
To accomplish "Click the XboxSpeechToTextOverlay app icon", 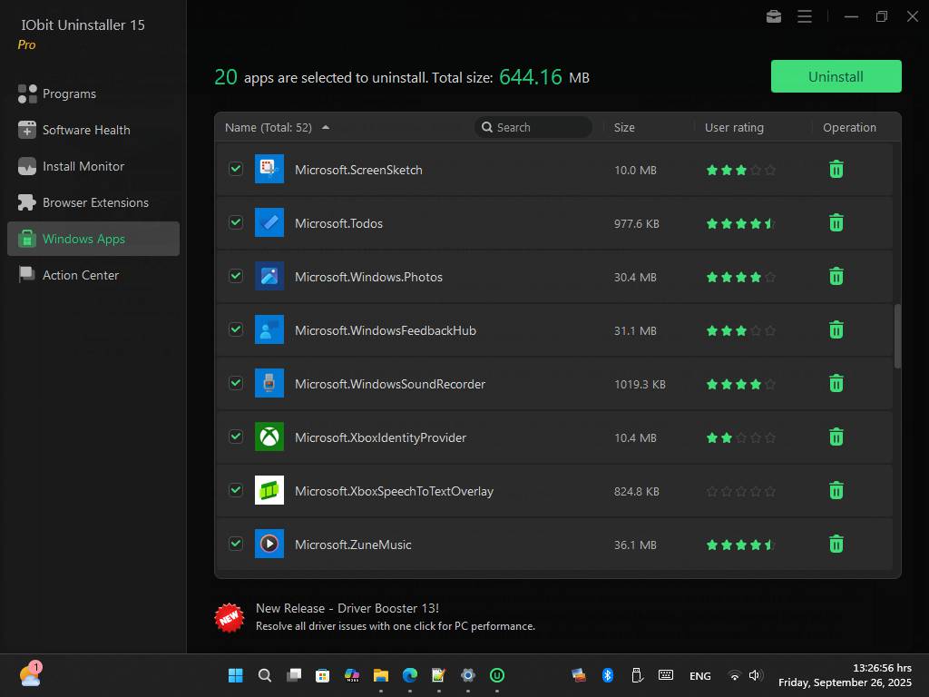I will [x=269, y=490].
